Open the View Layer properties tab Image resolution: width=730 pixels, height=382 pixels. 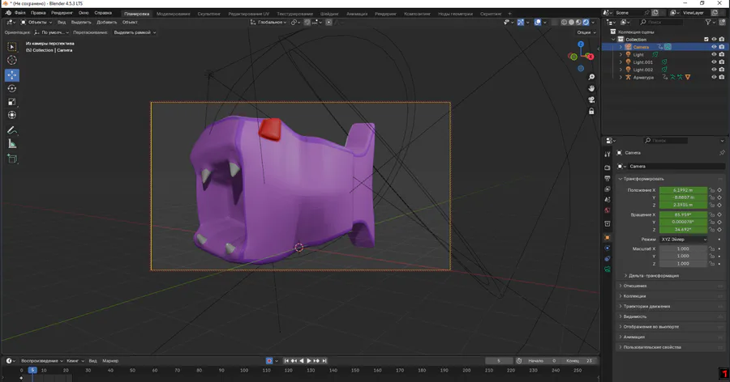click(x=607, y=189)
